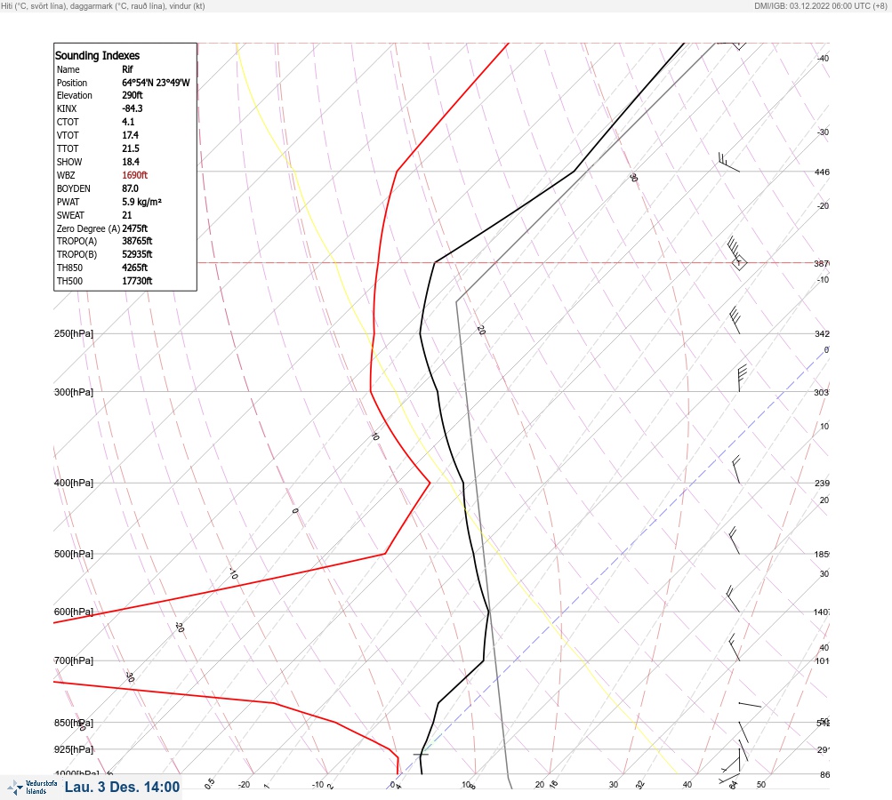Click the VTOT value 17.4
This screenshot has width=892, height=800.
(130, 135)
